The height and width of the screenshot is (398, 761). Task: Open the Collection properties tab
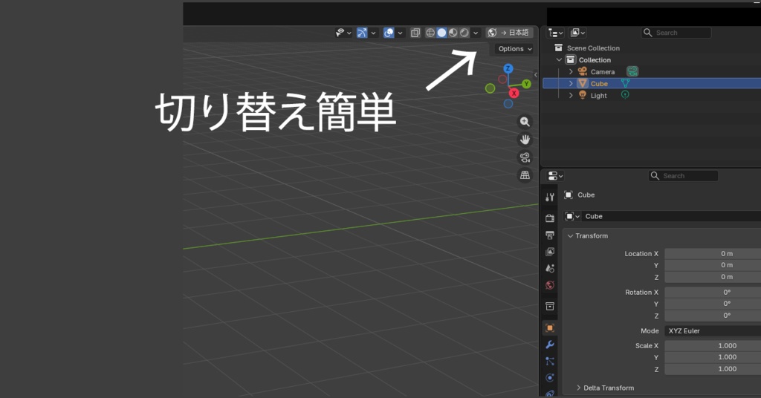[x=549, y=307]
